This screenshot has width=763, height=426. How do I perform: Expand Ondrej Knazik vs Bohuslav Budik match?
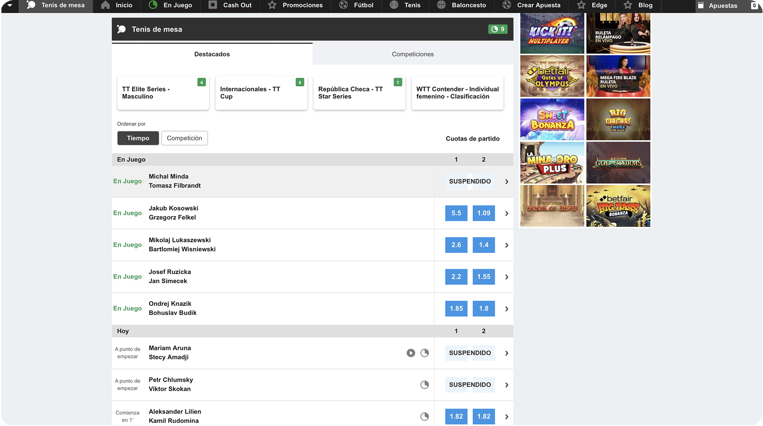(x=506, y=309)
